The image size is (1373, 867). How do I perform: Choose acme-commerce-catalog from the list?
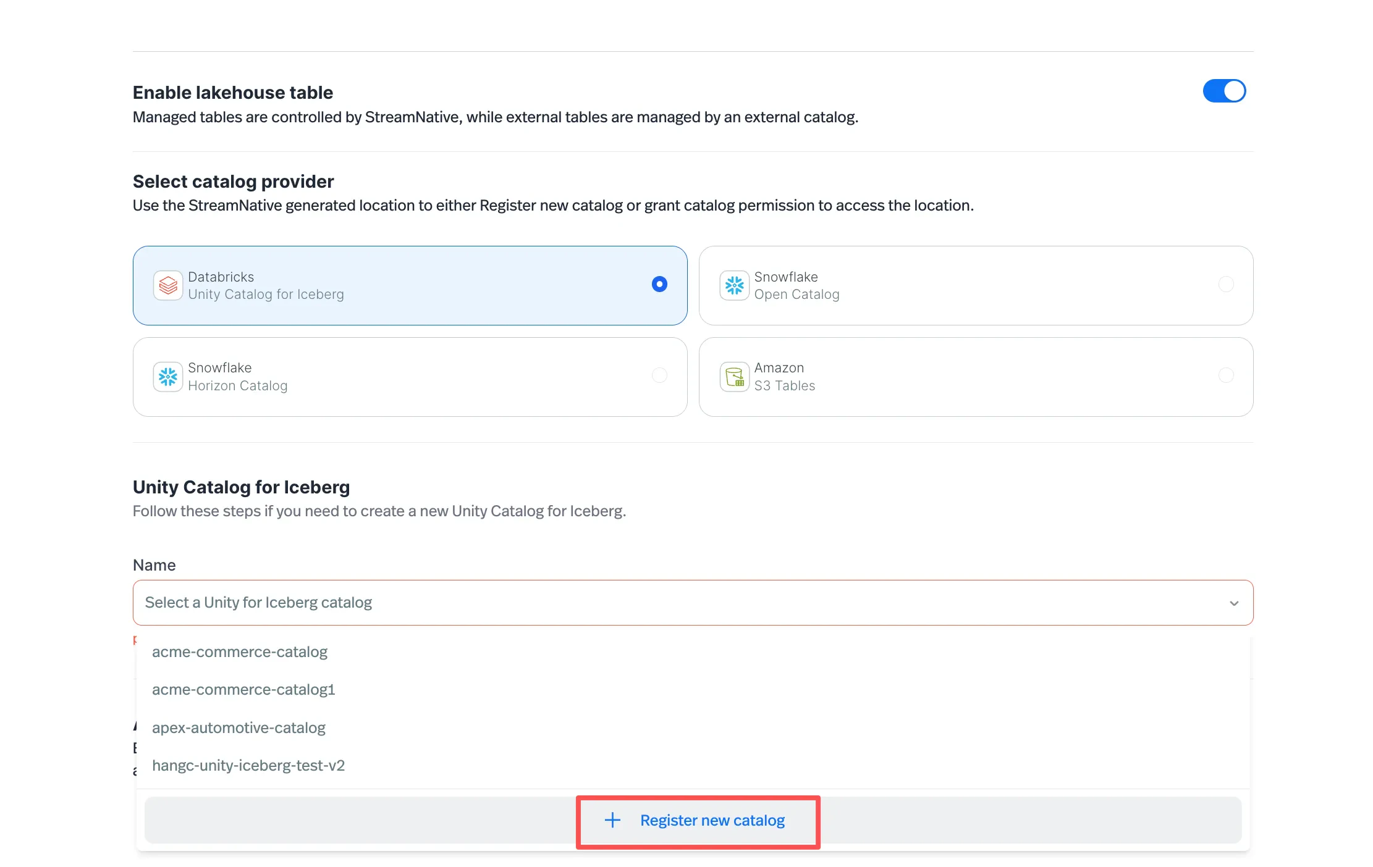point(693,651)
